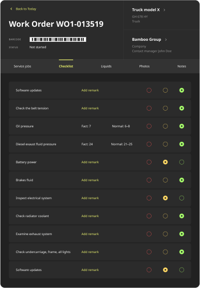Image resolution: width=200 pixels, height=288 pixels.
Task: Click green radio for Check undercarriage row
Action: click(x=182, y=252)
